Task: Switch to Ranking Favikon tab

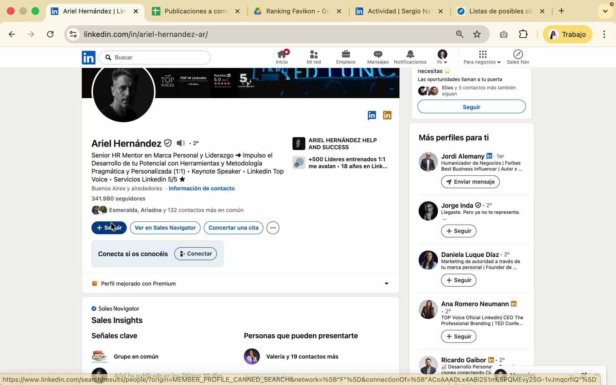Action: [297, 11]
